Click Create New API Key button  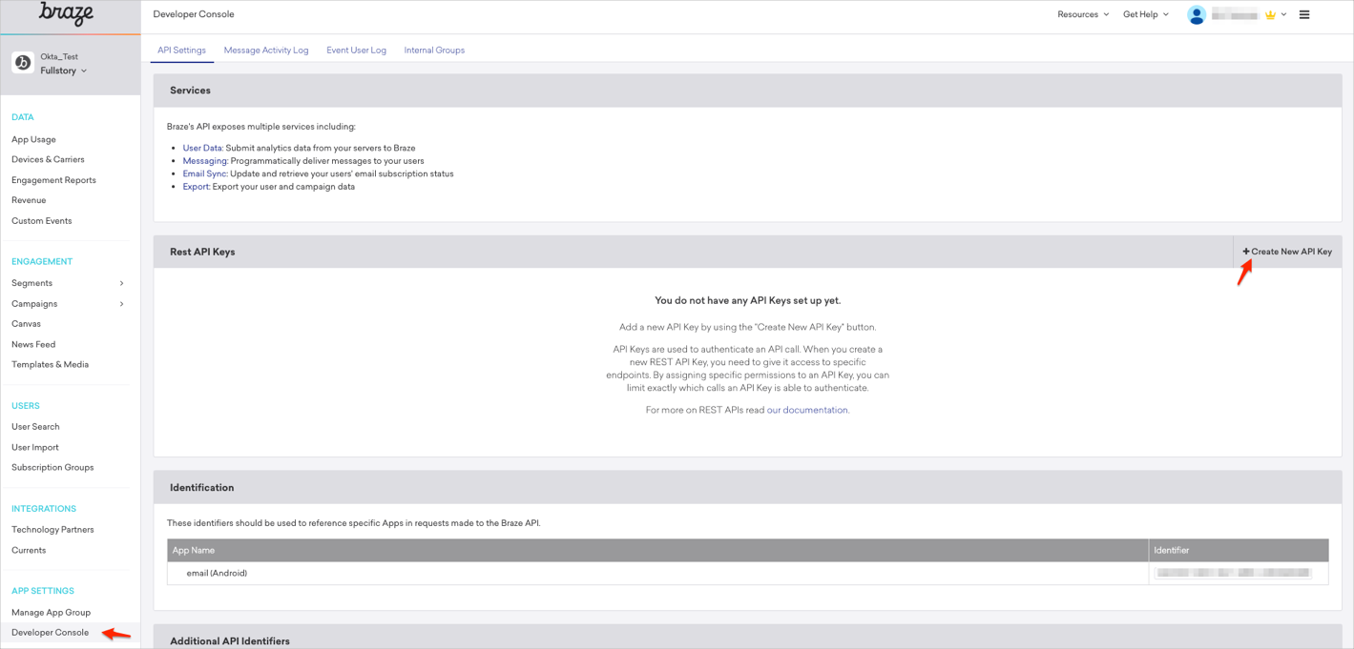pyautogui.click(x=1287, y=252)
